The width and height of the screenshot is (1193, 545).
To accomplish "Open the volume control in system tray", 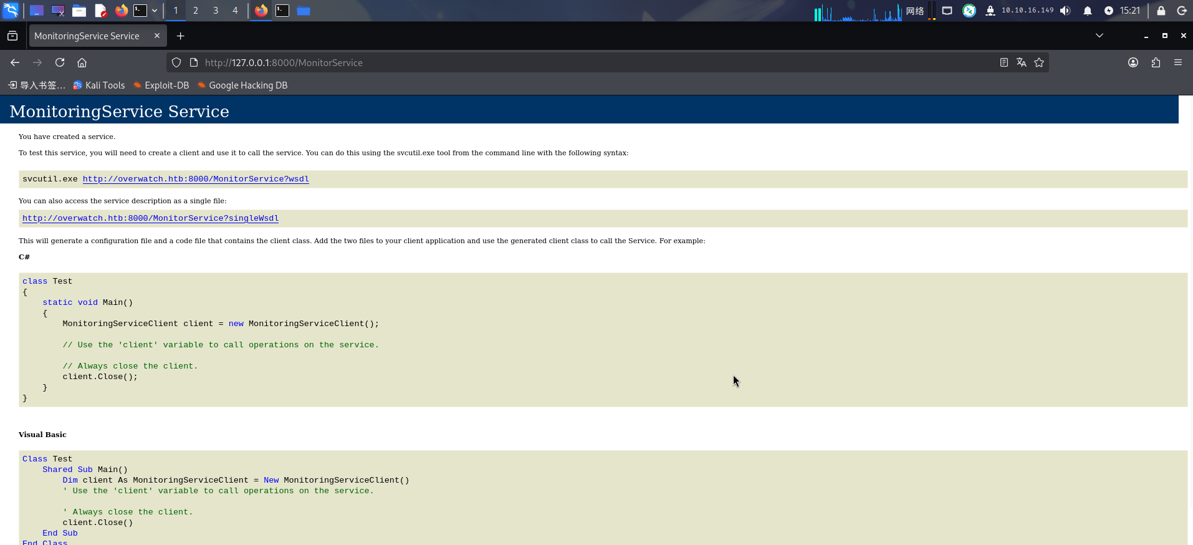I will pos(1066,11).
